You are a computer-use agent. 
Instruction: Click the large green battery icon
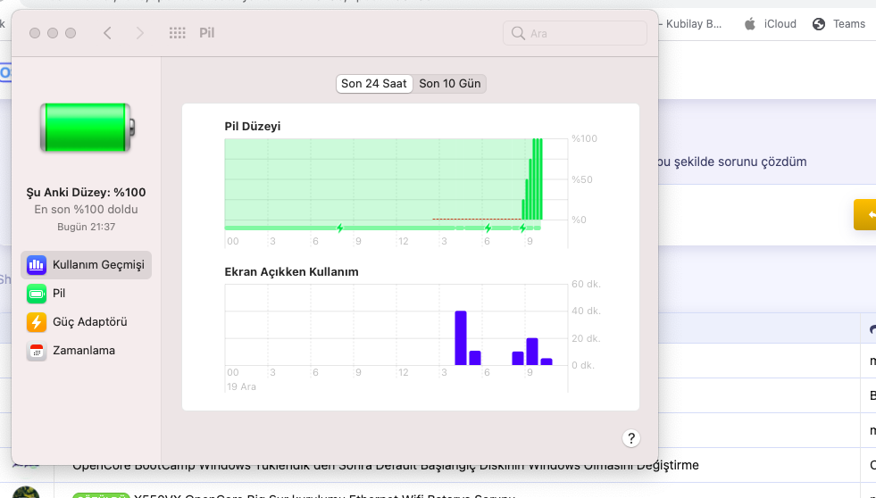pyautogui.click(x=88, y=127)
